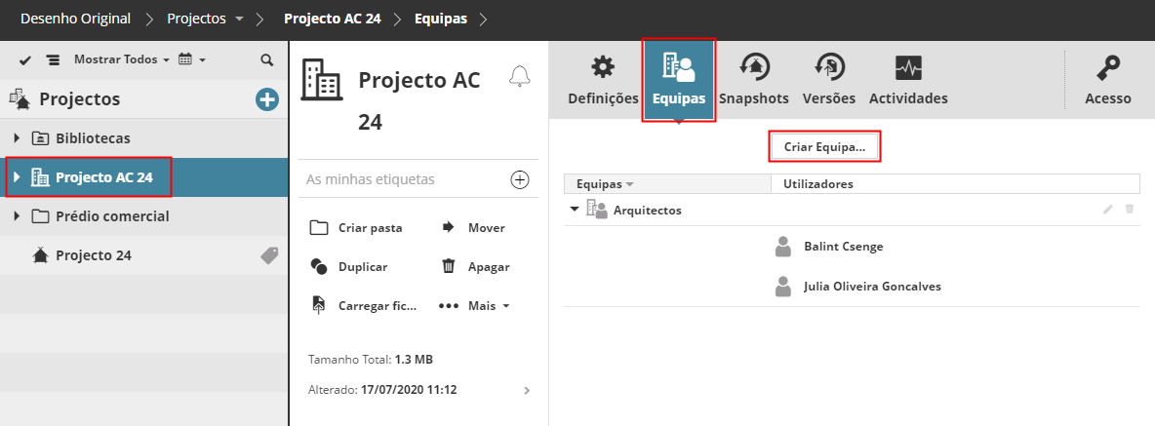Click the tag icon on Projecto 24 row
This screenshot has height=426, width=1155.
click(x=269, y=255)
